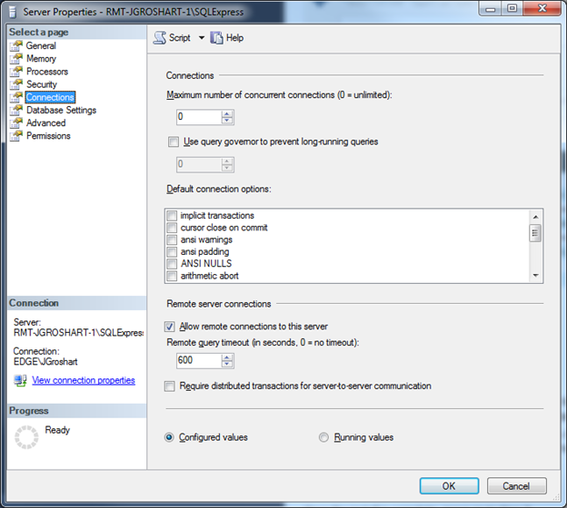Click the Permissions page icon
Viewport: 567px width, 508px height.
(x=16, y=136)
